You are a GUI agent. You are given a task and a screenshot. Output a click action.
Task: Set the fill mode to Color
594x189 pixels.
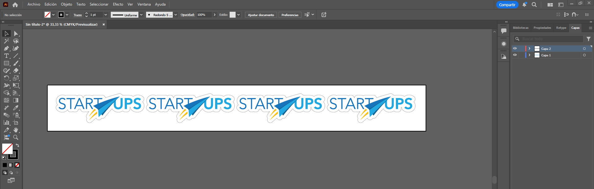coord(5,165)
